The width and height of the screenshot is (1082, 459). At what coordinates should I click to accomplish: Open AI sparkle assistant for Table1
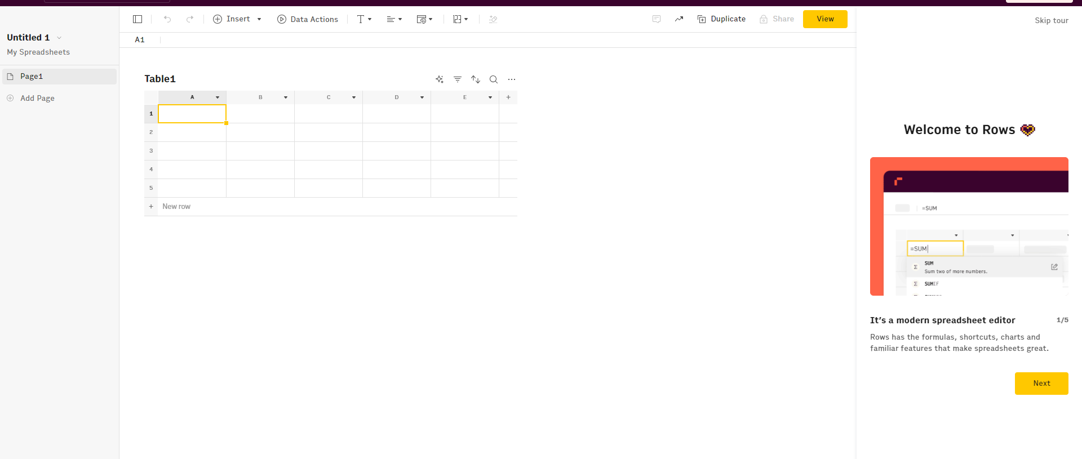[440, 79]
